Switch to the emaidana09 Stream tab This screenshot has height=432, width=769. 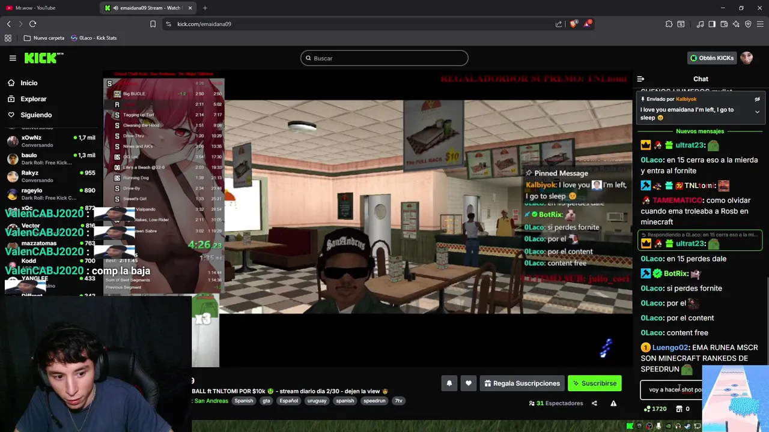pyautogui.click(x=148, y=8)
